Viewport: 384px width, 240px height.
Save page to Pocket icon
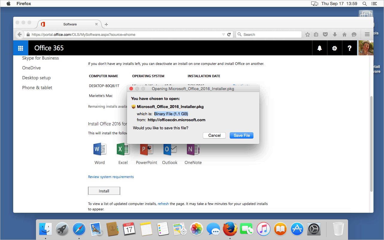(x=326, y=34)
